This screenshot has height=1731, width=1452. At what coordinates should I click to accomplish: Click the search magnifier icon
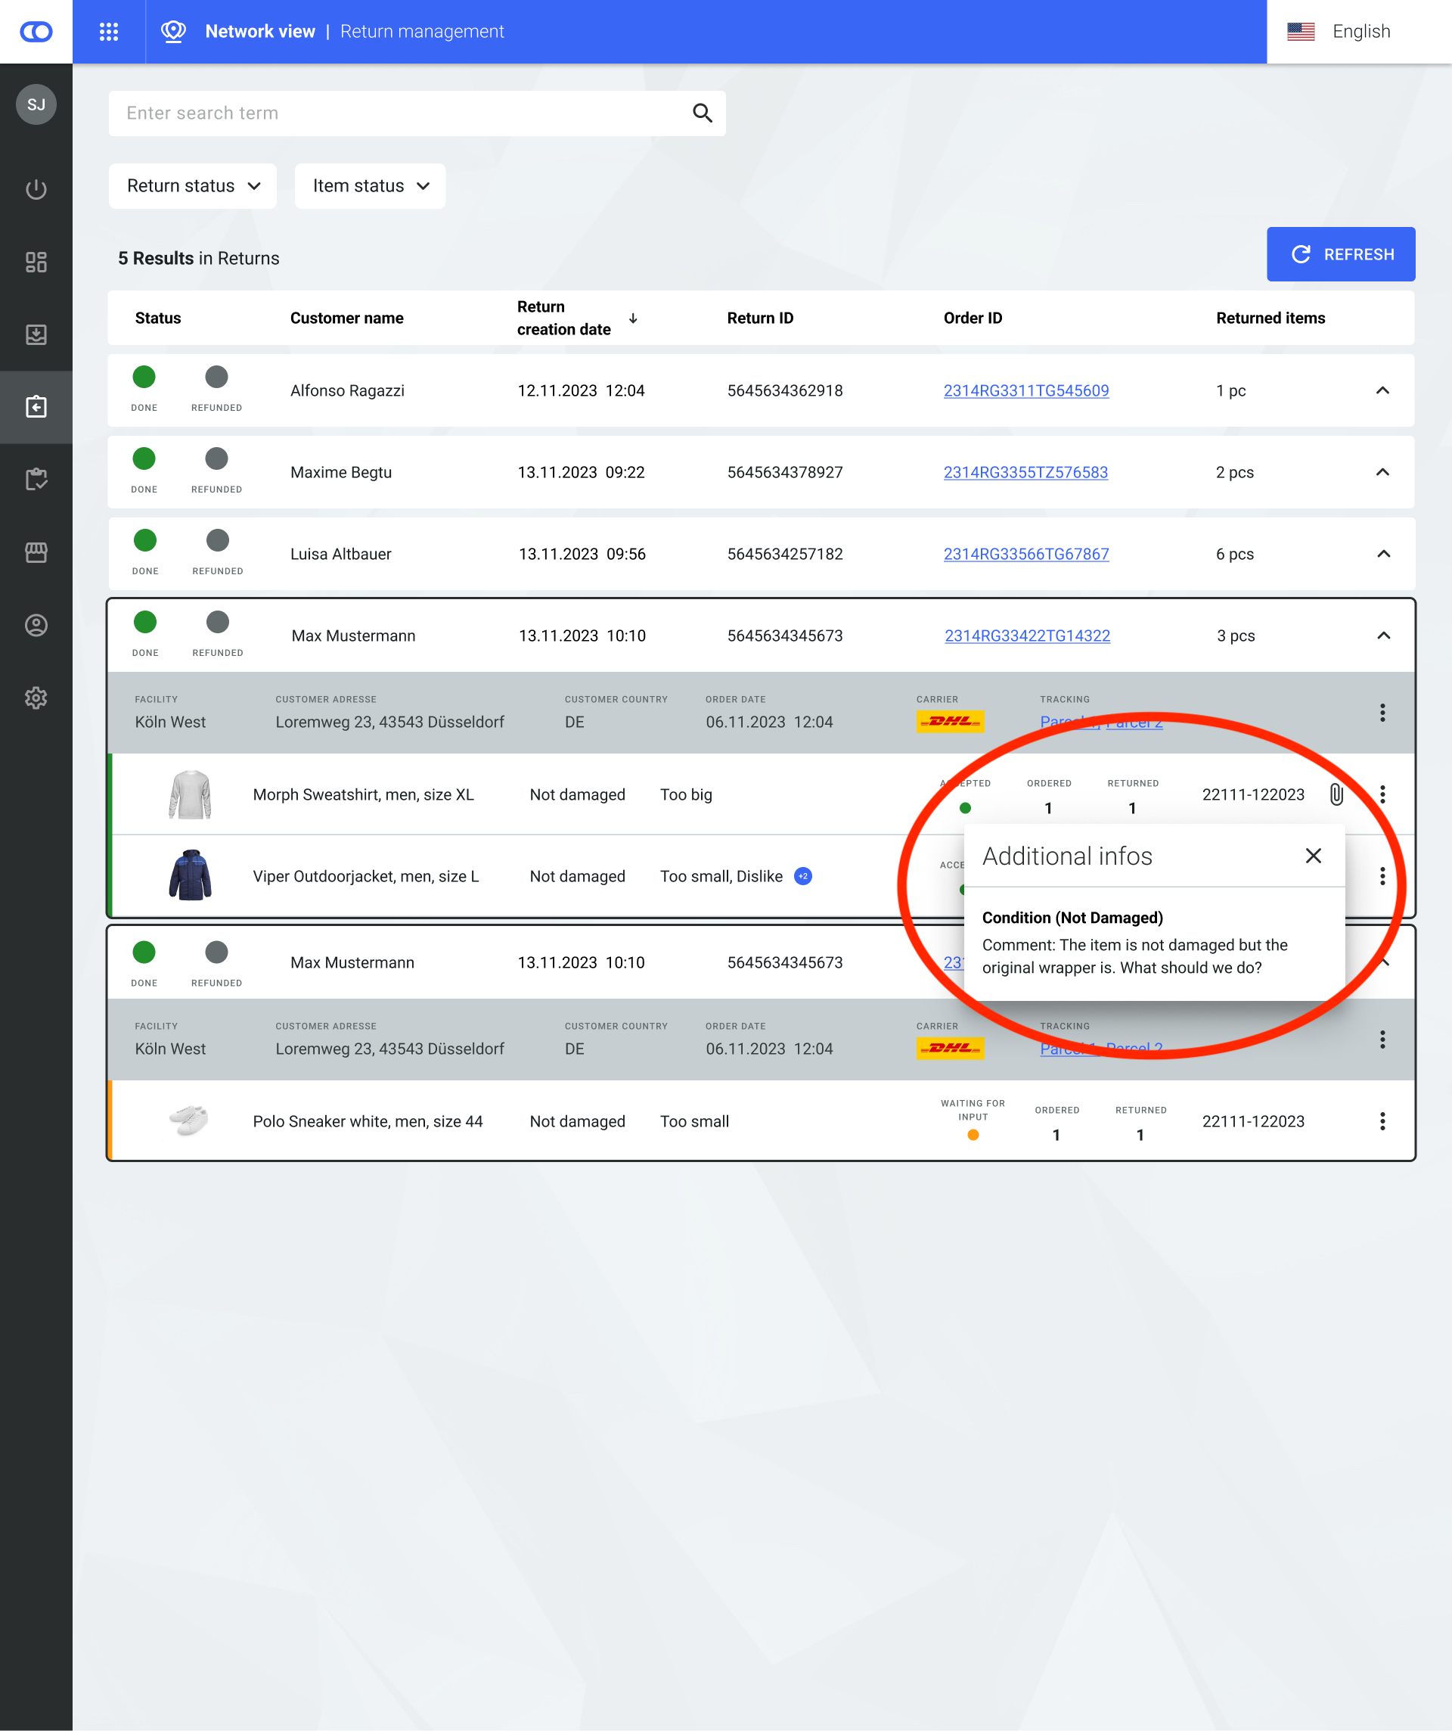(702, 113)
